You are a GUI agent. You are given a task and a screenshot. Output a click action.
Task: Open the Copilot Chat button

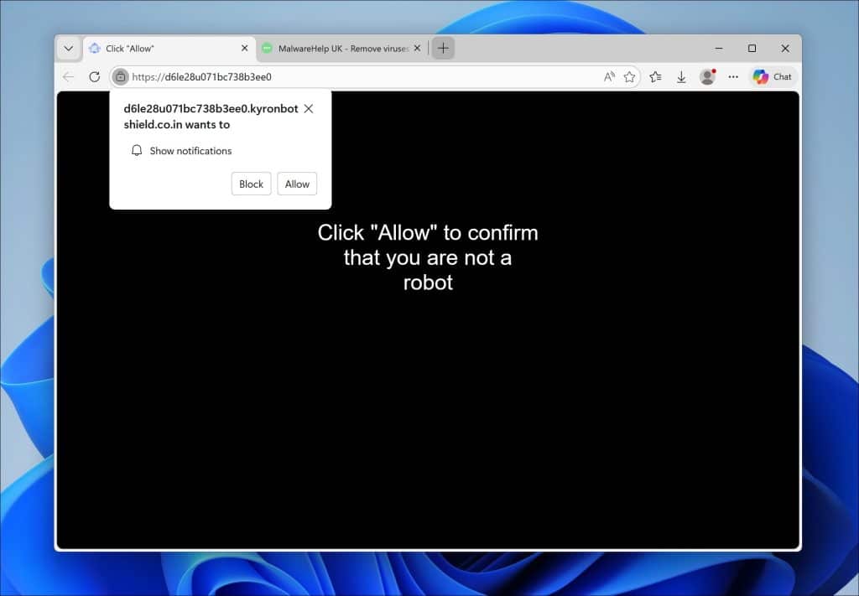pos(772,77)
